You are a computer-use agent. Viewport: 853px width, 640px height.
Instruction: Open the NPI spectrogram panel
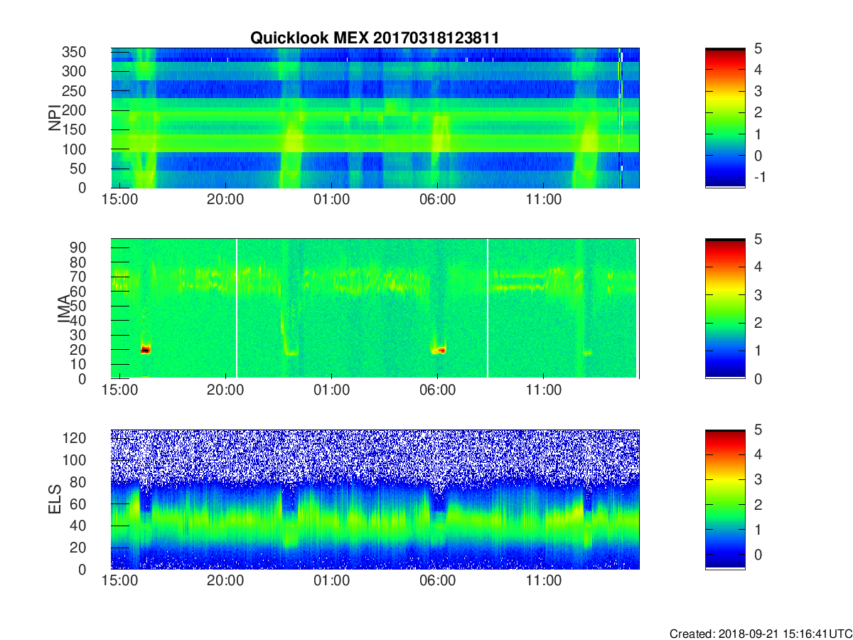[x=375, y=118]
